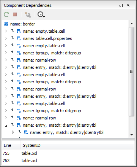
Task: Refresh the Component Dependencies view
Action: click(6, 14)
